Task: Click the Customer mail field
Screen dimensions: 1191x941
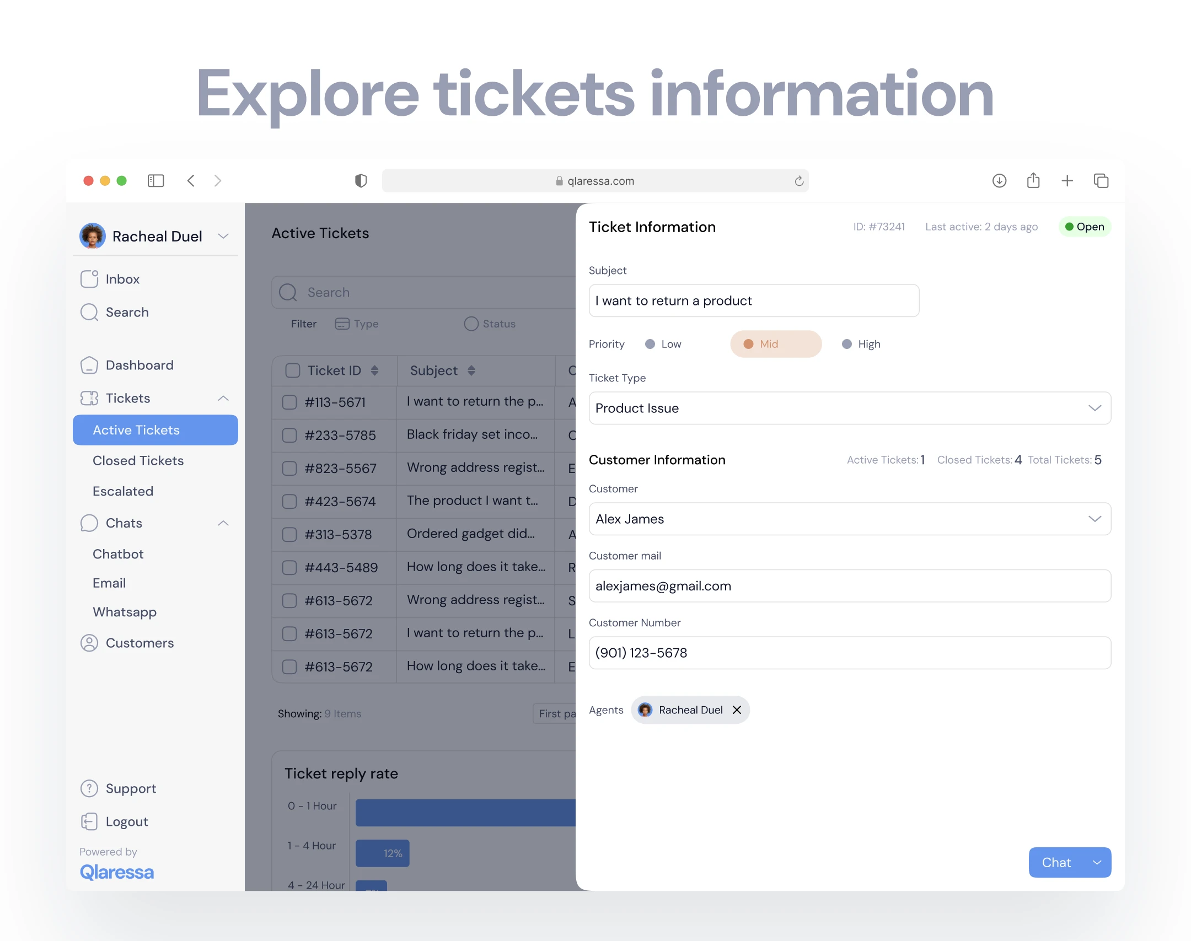Action: [x=850, y=586]
